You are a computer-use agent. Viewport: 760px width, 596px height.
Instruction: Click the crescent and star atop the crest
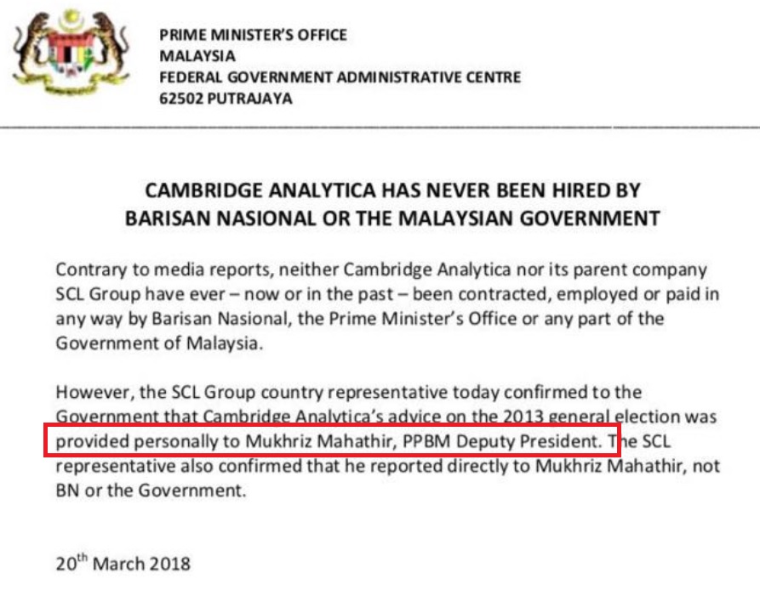click(x=71, y=20)
